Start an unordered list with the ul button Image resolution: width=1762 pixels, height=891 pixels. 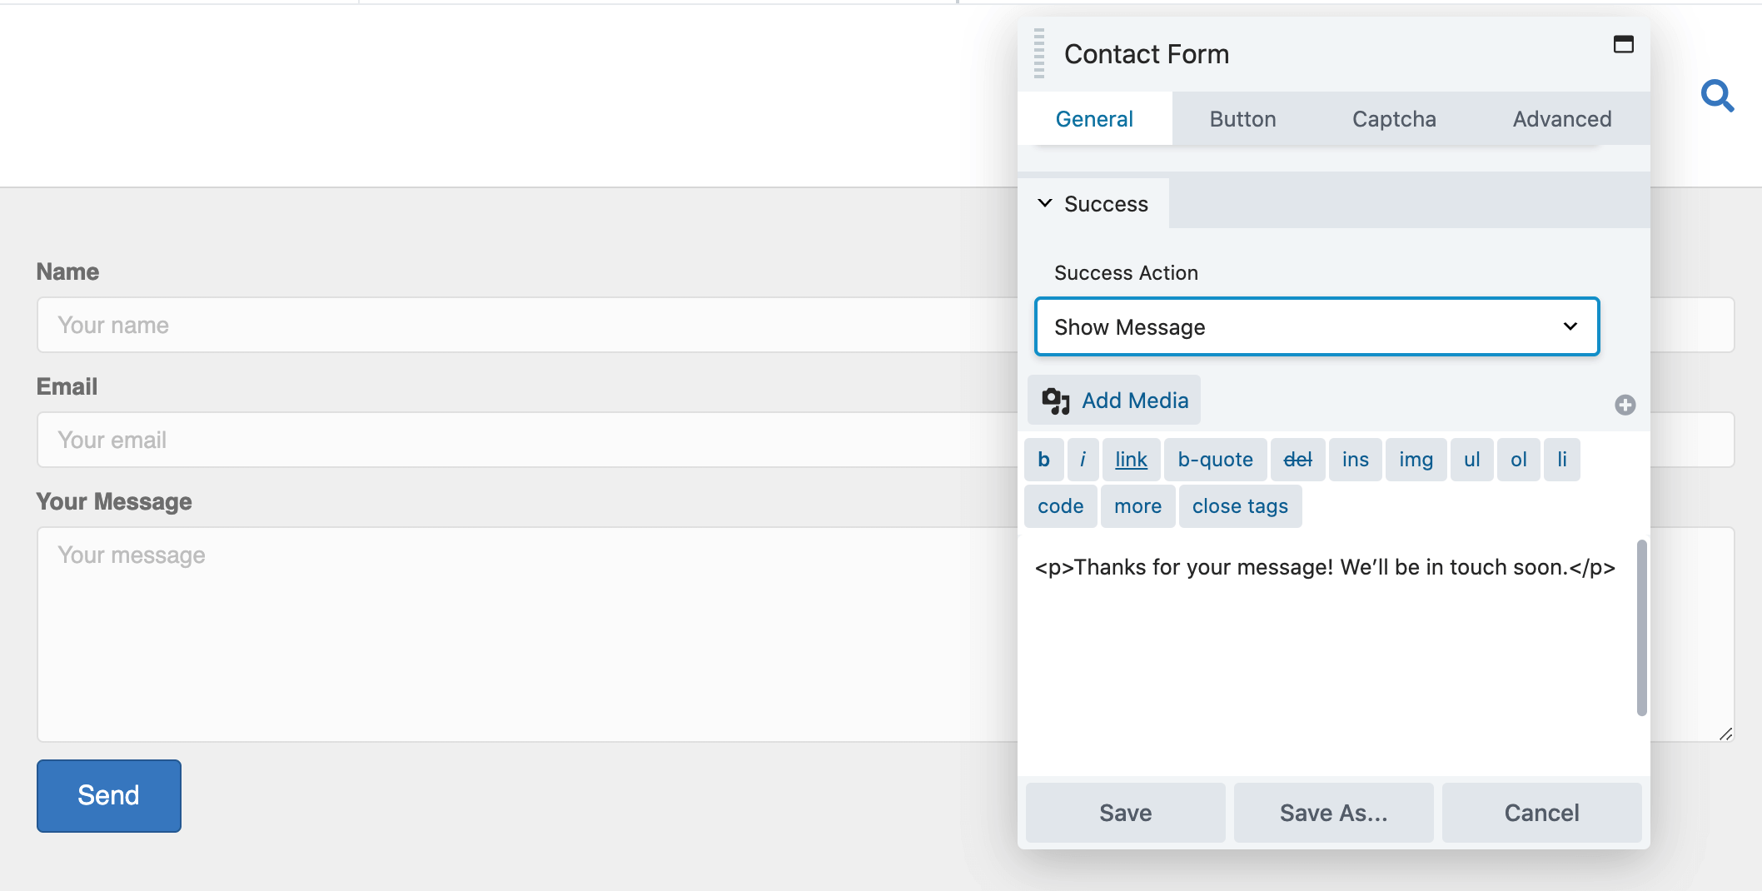[x=1472, y=459]
